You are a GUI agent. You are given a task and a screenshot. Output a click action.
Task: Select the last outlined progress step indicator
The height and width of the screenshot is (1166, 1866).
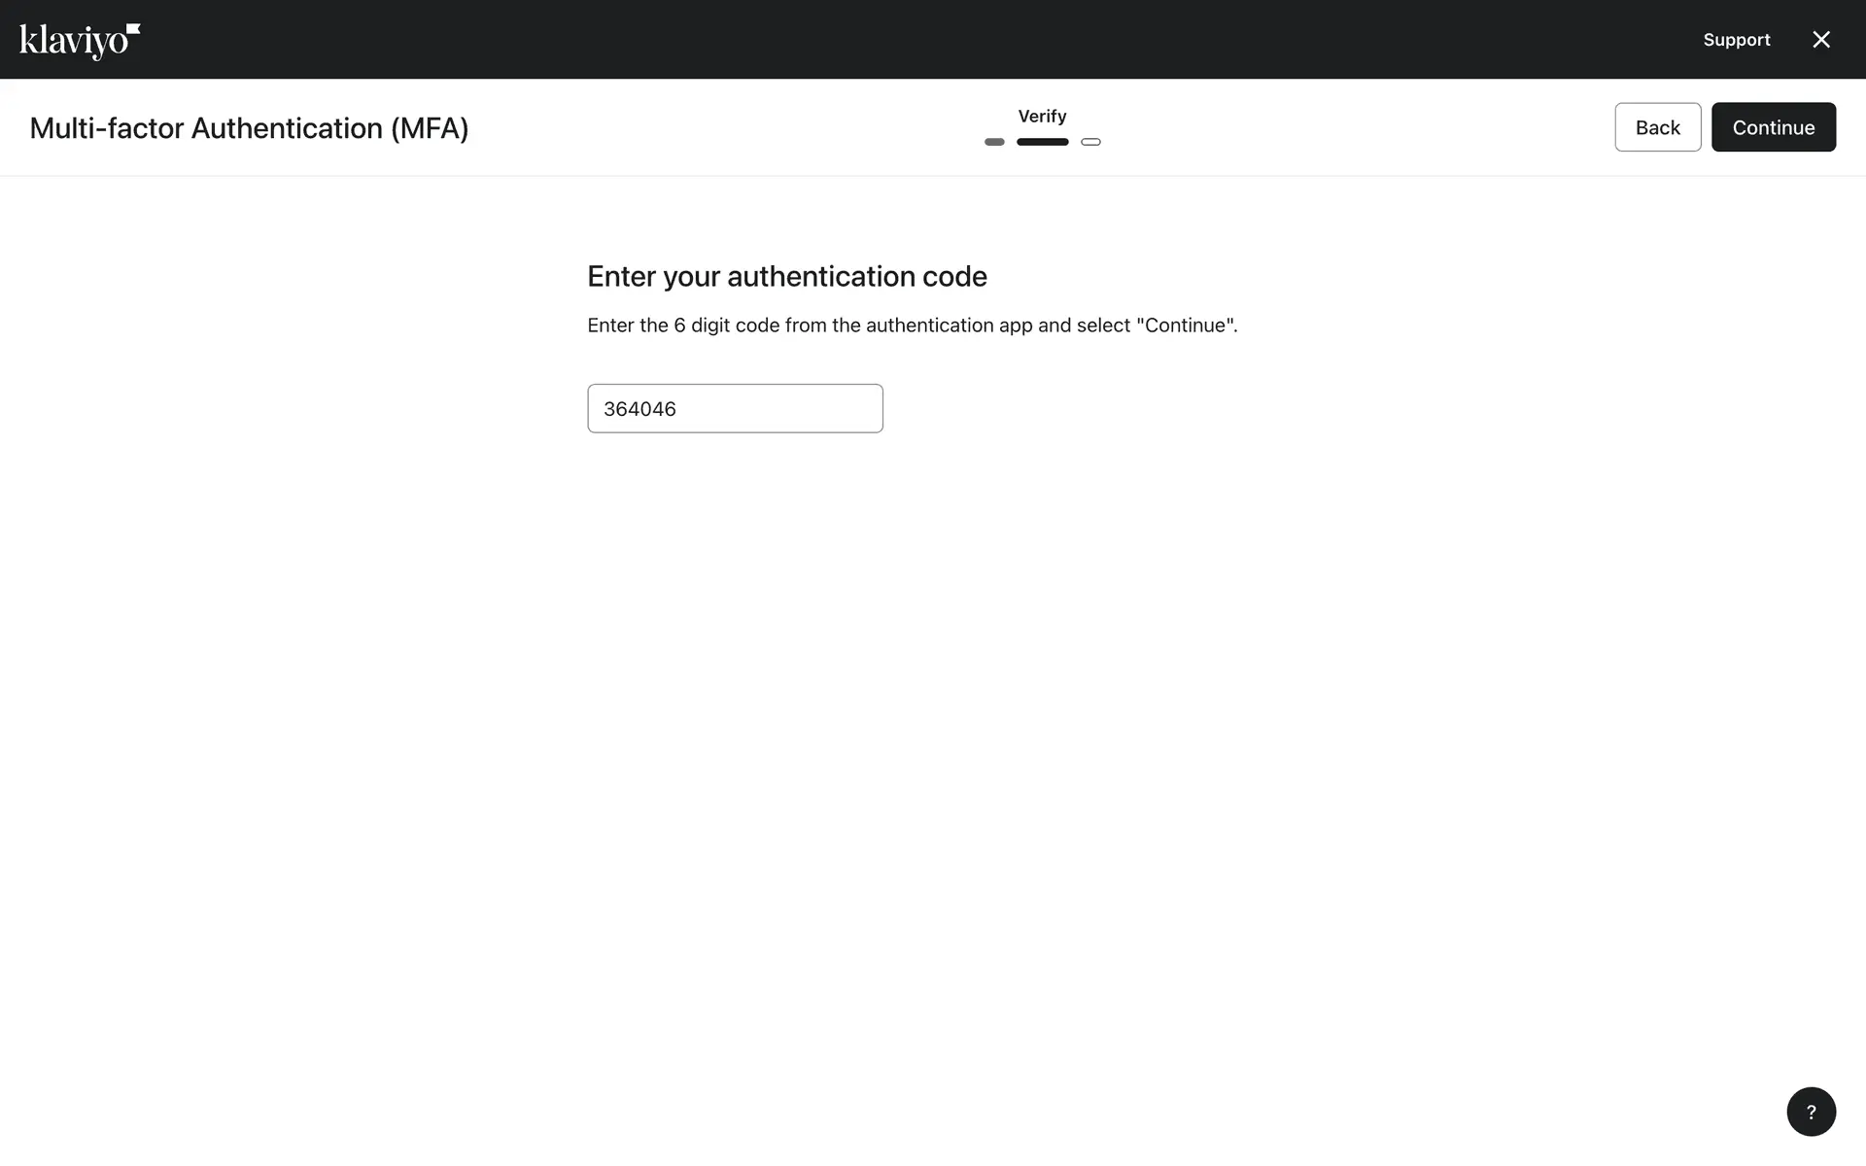[x=1090, y=142]
